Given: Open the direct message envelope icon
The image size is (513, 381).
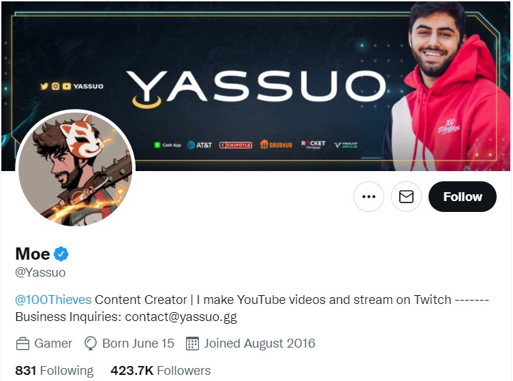Looking at the screenshot, I should tap(406, 197).
